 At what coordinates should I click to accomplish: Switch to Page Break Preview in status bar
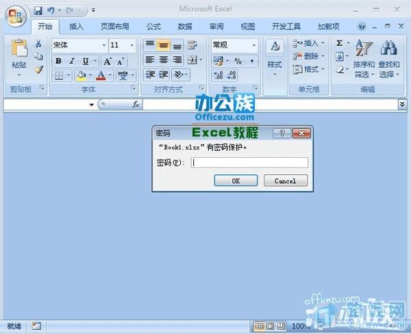[281, 326]
